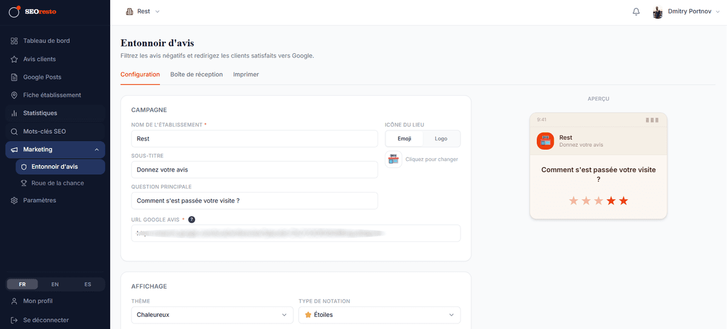This screenshot has width=727, height=329.
Task: Switch to Boîte de réception tab
Action: (196, 75)
